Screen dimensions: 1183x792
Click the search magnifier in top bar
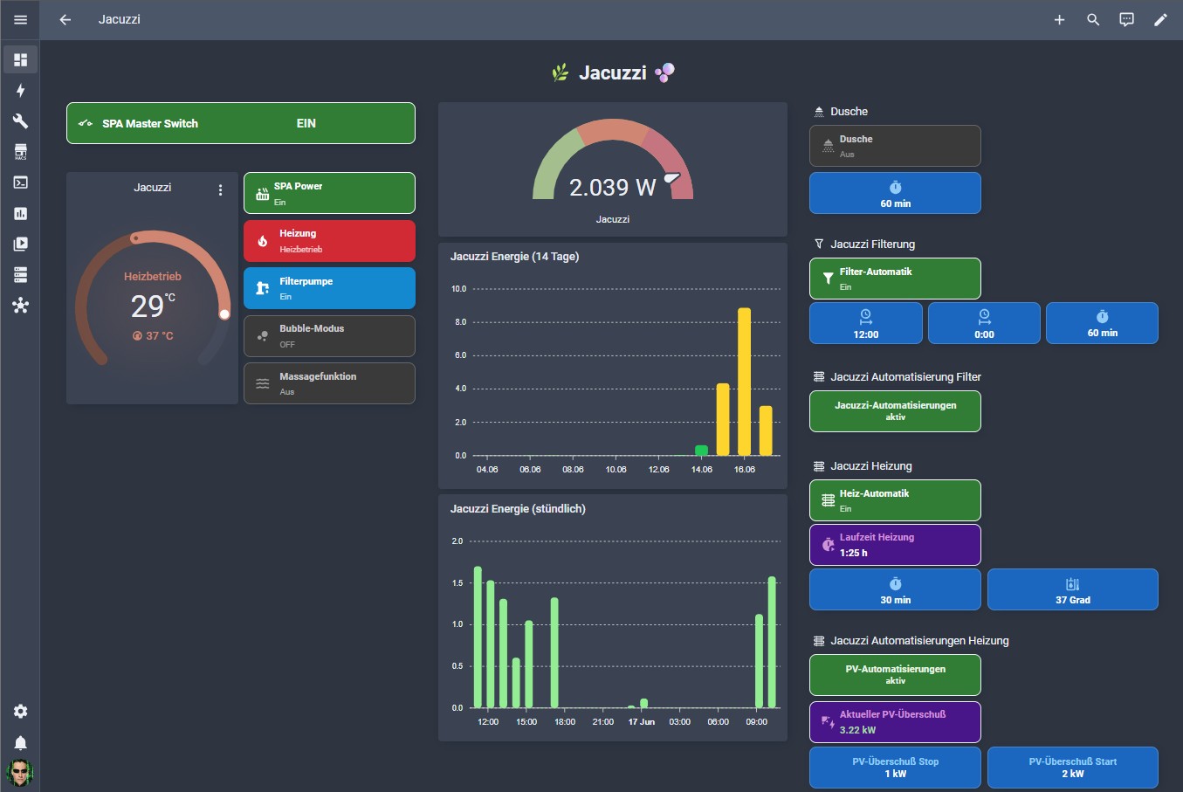[1093, 19]
